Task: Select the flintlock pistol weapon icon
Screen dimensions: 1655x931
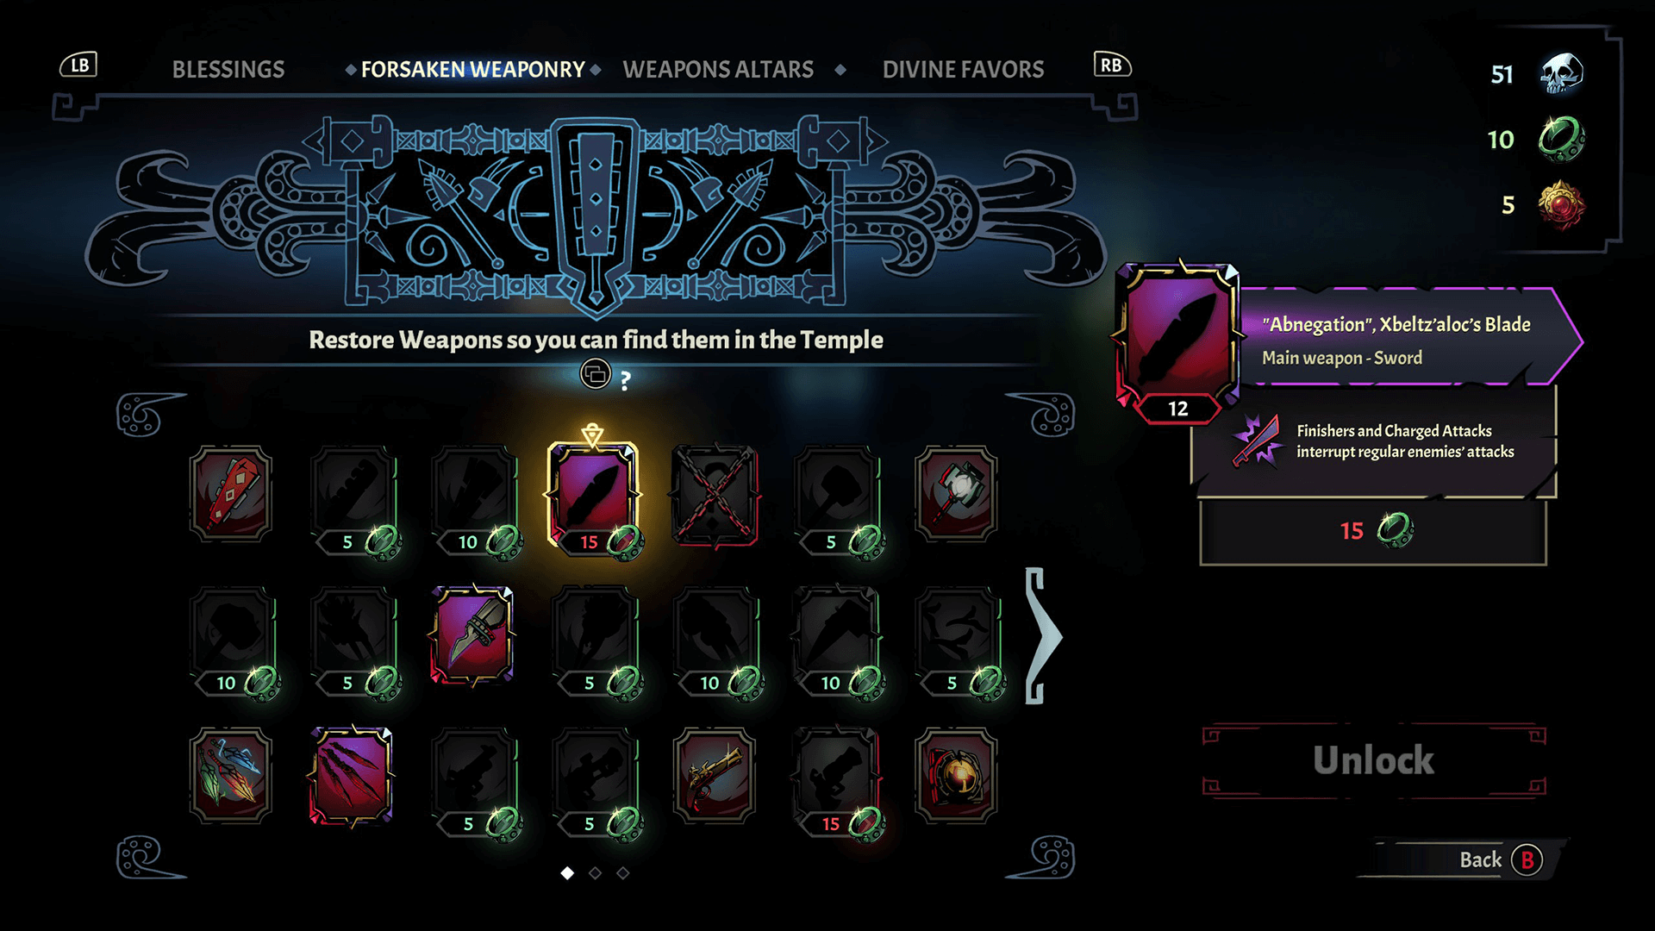Action: pyautogui.click(x=715, y=775)
